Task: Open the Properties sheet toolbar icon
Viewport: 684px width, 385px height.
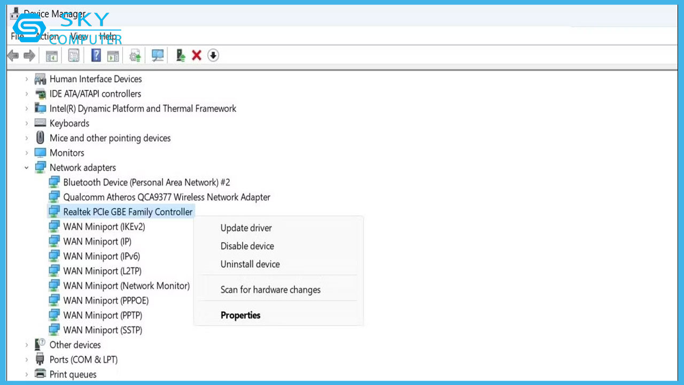Action: pyautogui.click(x=74, y=55)
